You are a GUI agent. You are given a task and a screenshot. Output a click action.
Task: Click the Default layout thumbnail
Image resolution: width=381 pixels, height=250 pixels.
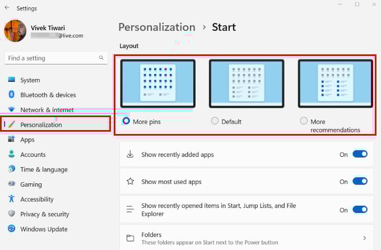pyautogui.click(x=247, y=84)
